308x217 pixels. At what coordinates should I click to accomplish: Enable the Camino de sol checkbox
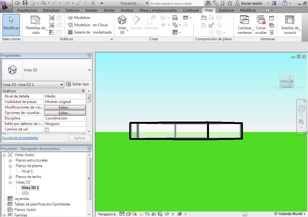47,130
